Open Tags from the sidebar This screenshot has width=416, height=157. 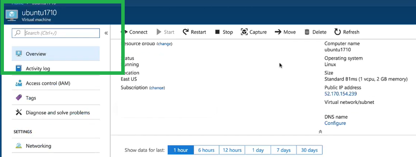pyautogui.click(x=56, y=98)
